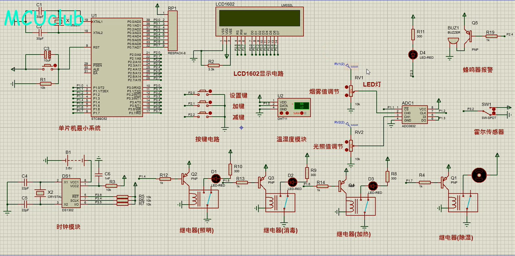Toggle SW1 SPDT switch lower actuator
This screenshot has height=256, width=515.
493,113
